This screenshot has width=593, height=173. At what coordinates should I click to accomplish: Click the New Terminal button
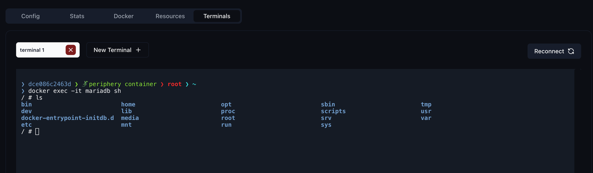coord(117,50)
